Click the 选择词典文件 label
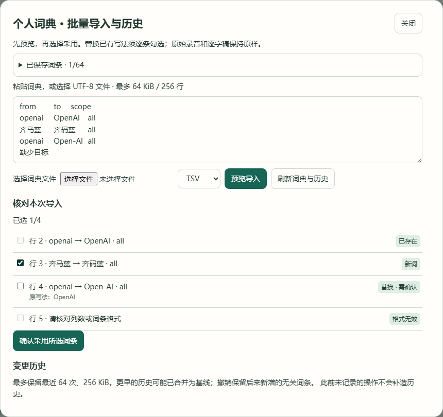This screenshot has width=443, height=417. 35,179
